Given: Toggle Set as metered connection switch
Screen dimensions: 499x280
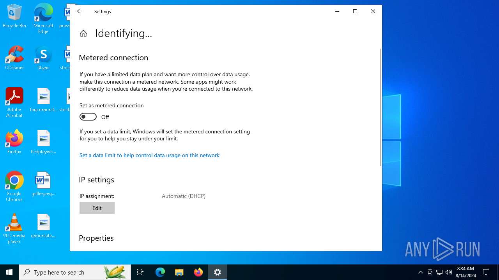Looking at the screenshot, I should tap(88, 117).
